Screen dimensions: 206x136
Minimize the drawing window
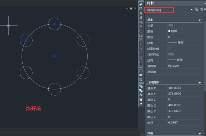click(x=127, y=9)
